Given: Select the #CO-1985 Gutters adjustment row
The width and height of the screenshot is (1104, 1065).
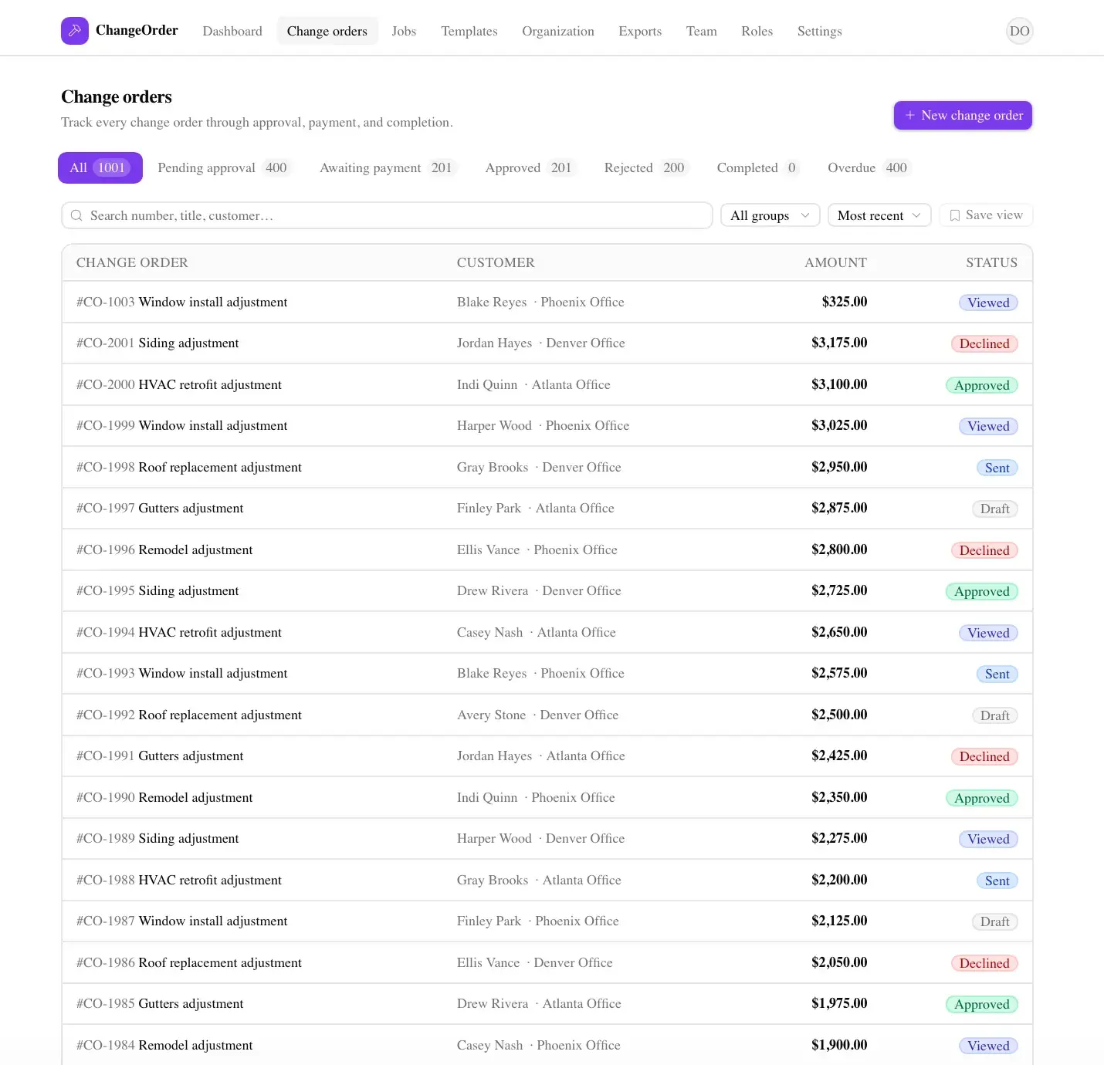Looking at the screenshot, I should [x=547, y=1004].
